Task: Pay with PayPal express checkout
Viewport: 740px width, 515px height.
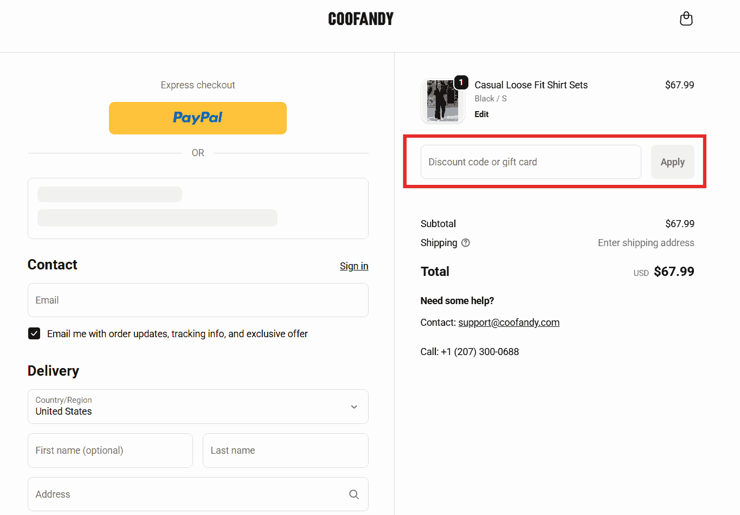Action: tap(197, 118)
